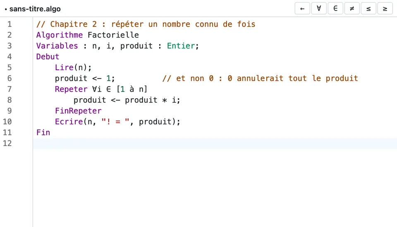Click the Chapitre 2 comment line

point(146,24)
